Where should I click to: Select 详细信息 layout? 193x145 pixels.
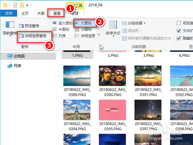pyautogui.click(x=85, y=36)
